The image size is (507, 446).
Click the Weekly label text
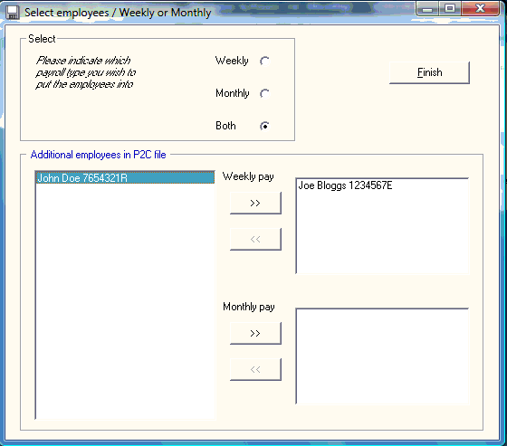[x=232, y=61]
